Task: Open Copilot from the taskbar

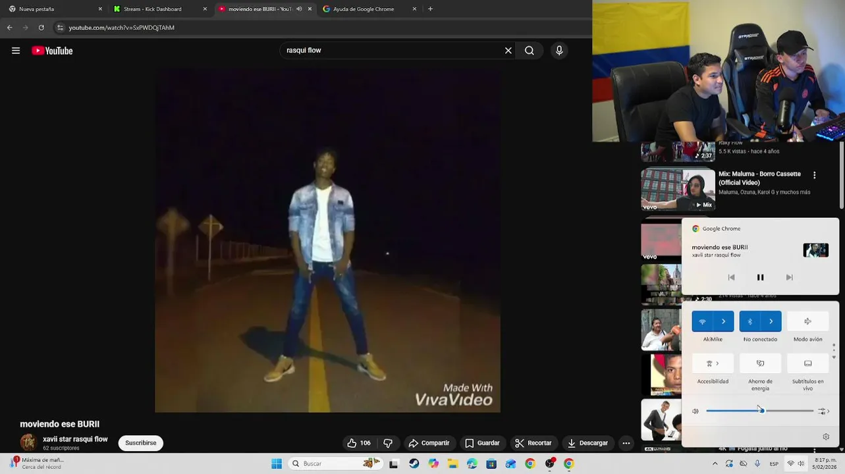Action: (433, 463)
